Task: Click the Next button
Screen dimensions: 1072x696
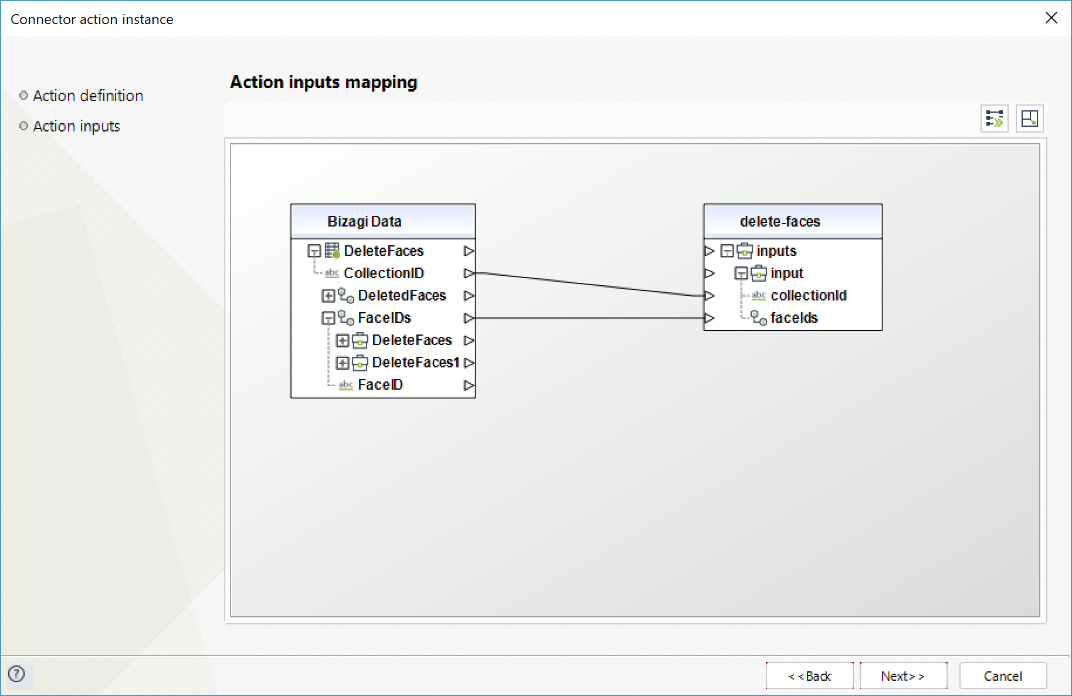Action: tap(903, 676)
